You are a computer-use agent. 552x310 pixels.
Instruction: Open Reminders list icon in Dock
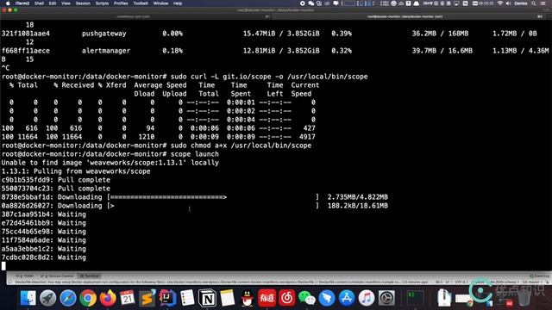tap(187, 298)
